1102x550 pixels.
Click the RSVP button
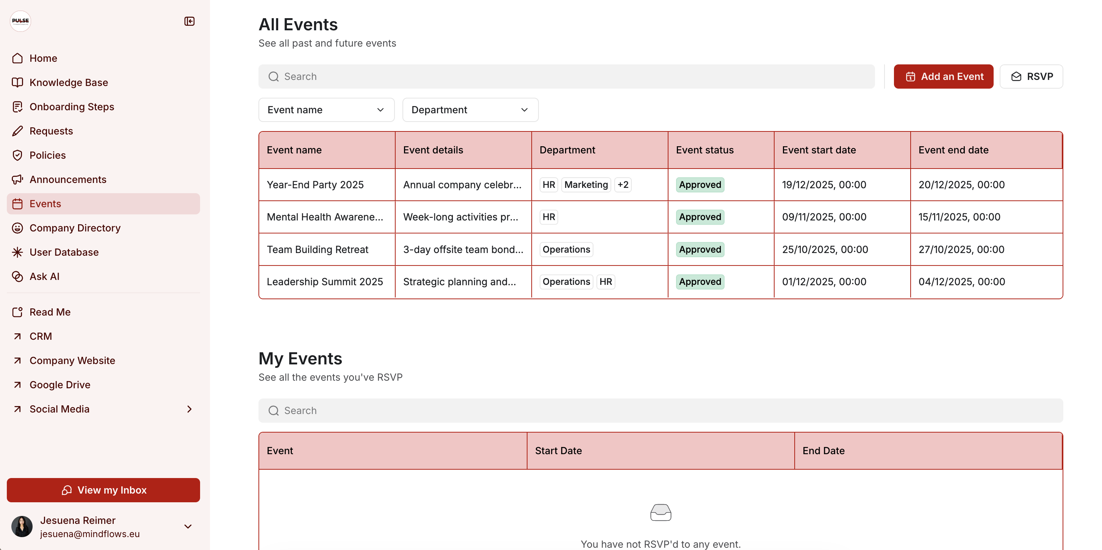1031,77
